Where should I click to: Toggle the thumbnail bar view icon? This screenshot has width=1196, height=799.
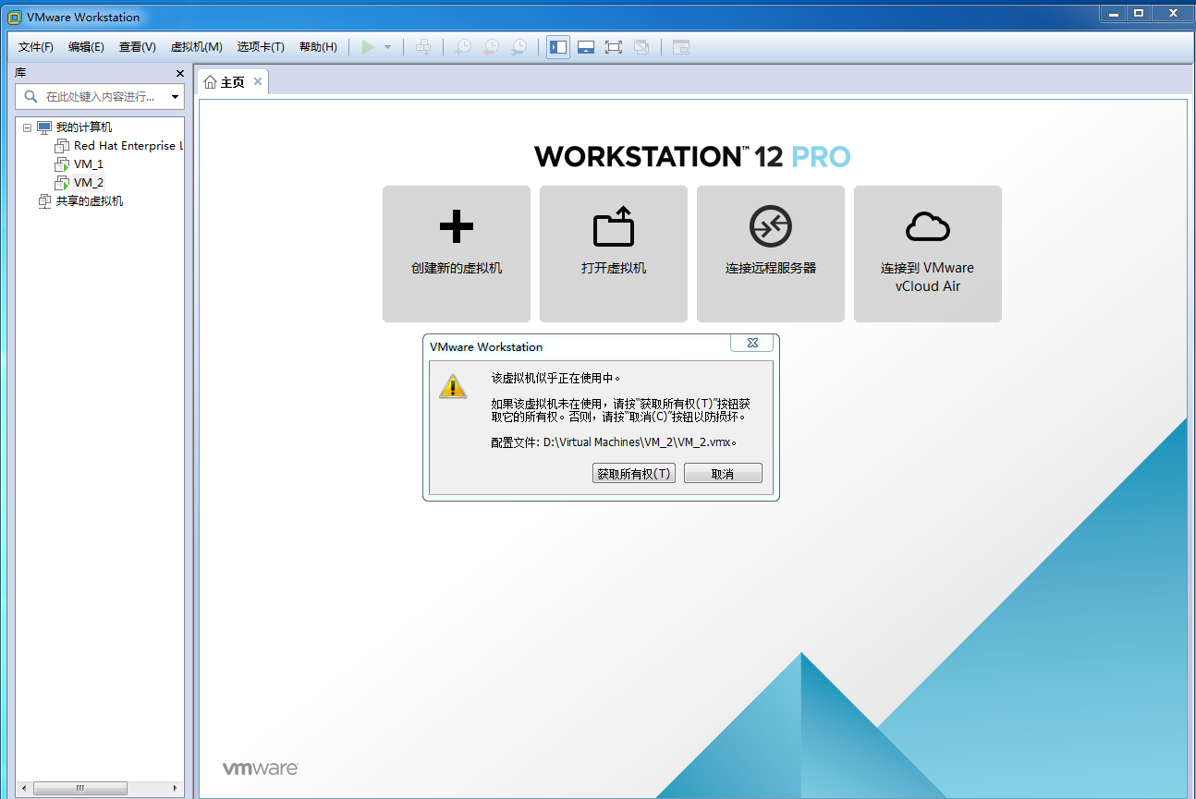(x=586, y=47)
